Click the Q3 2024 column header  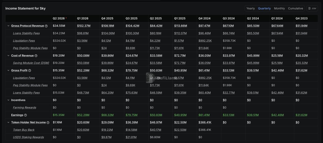pyautogui.click(x=229, y=18)
